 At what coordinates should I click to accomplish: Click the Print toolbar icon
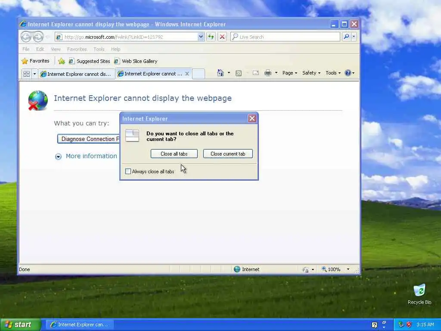pyautogui.click(x=268, y=73)
